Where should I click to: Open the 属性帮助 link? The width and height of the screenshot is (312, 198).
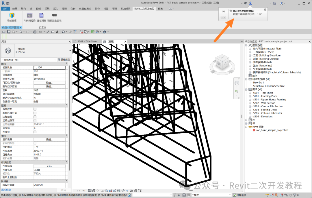[x=6, y=190]
